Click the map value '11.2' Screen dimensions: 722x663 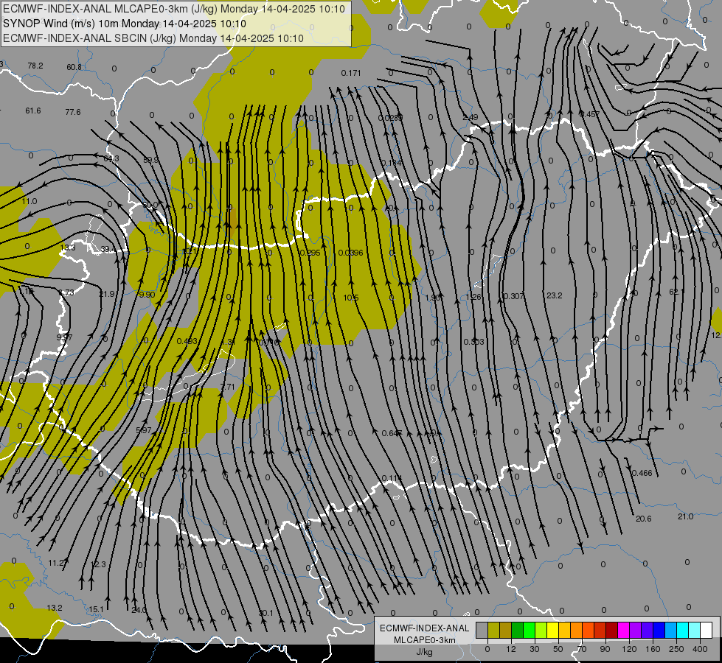(x=57, y=563)
